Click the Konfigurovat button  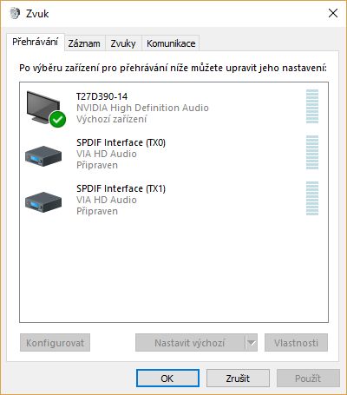[x=55, y=343]
